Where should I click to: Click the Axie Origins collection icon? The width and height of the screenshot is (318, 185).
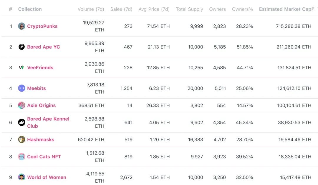coord(21,105)
